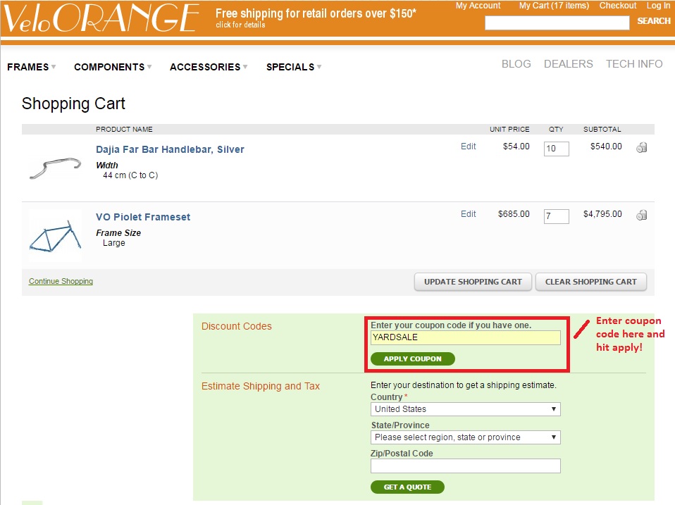This screenshot has height=505, width=675.
Task: Click UPDATE SHOPPING CART button
Action: click(473, 282)
